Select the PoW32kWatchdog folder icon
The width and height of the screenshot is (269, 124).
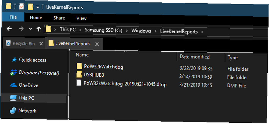coord(79,66)
